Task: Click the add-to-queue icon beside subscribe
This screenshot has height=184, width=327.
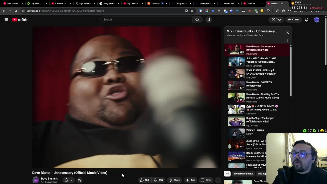Action: (x=79, y=180)
